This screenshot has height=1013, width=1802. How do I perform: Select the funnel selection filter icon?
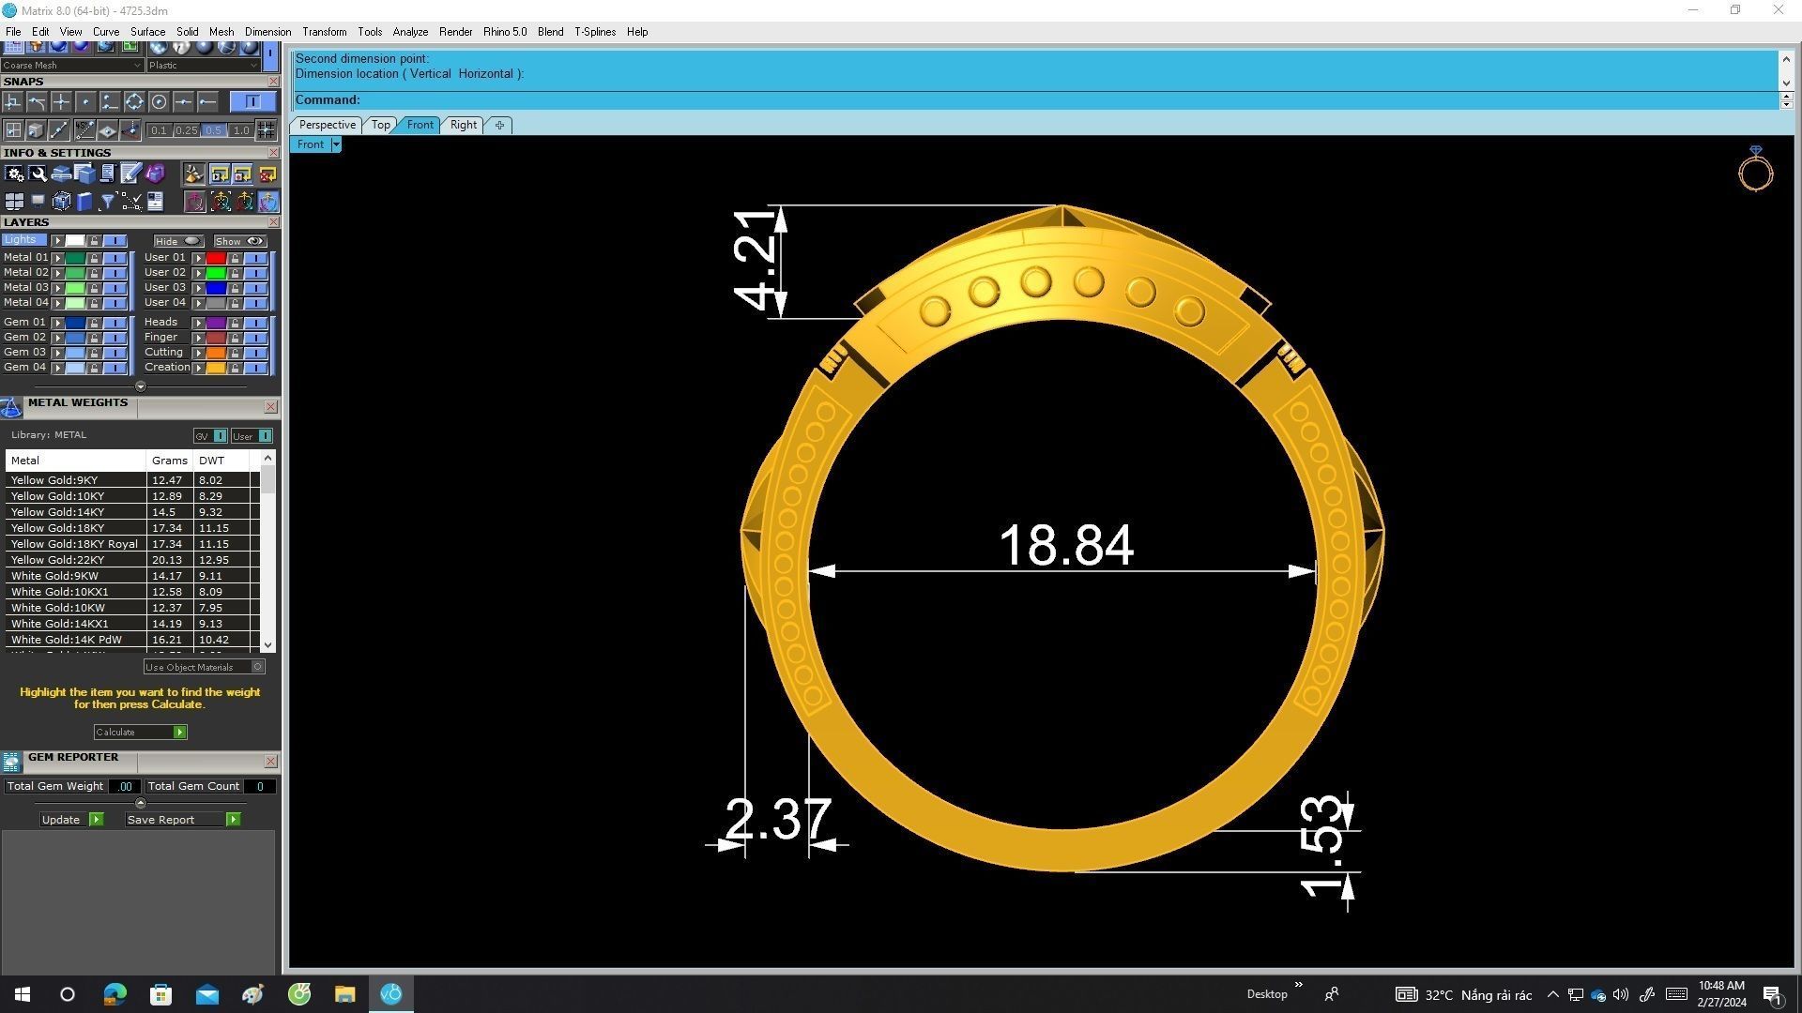pos(107,202)
